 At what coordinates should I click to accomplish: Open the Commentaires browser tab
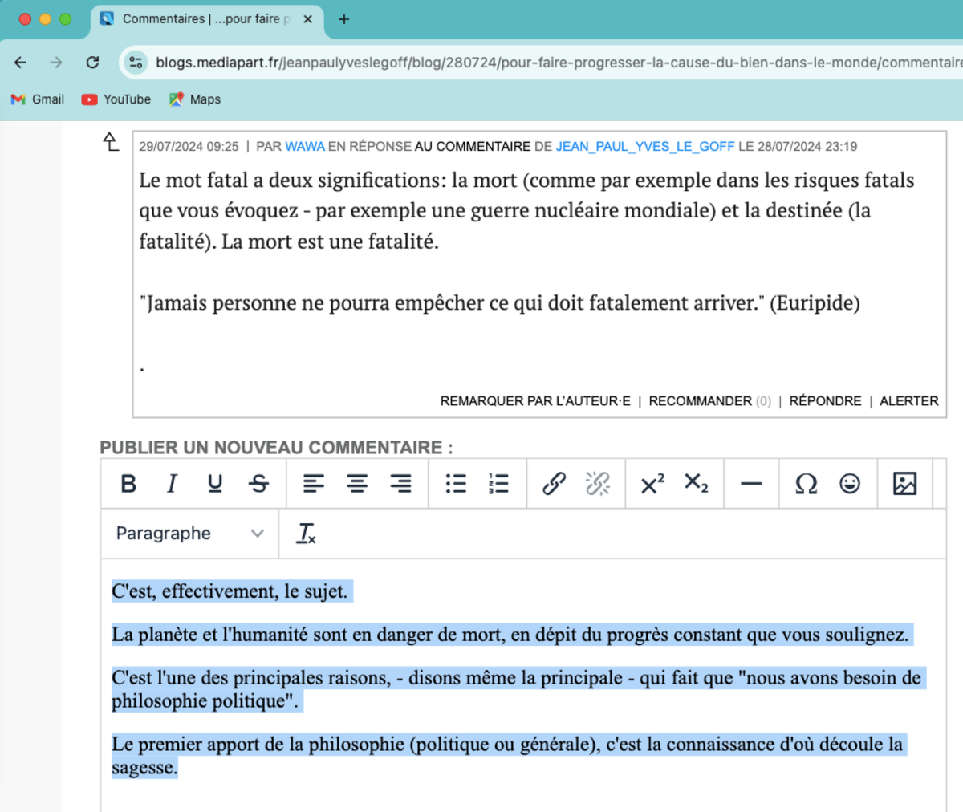click(201, 19)
